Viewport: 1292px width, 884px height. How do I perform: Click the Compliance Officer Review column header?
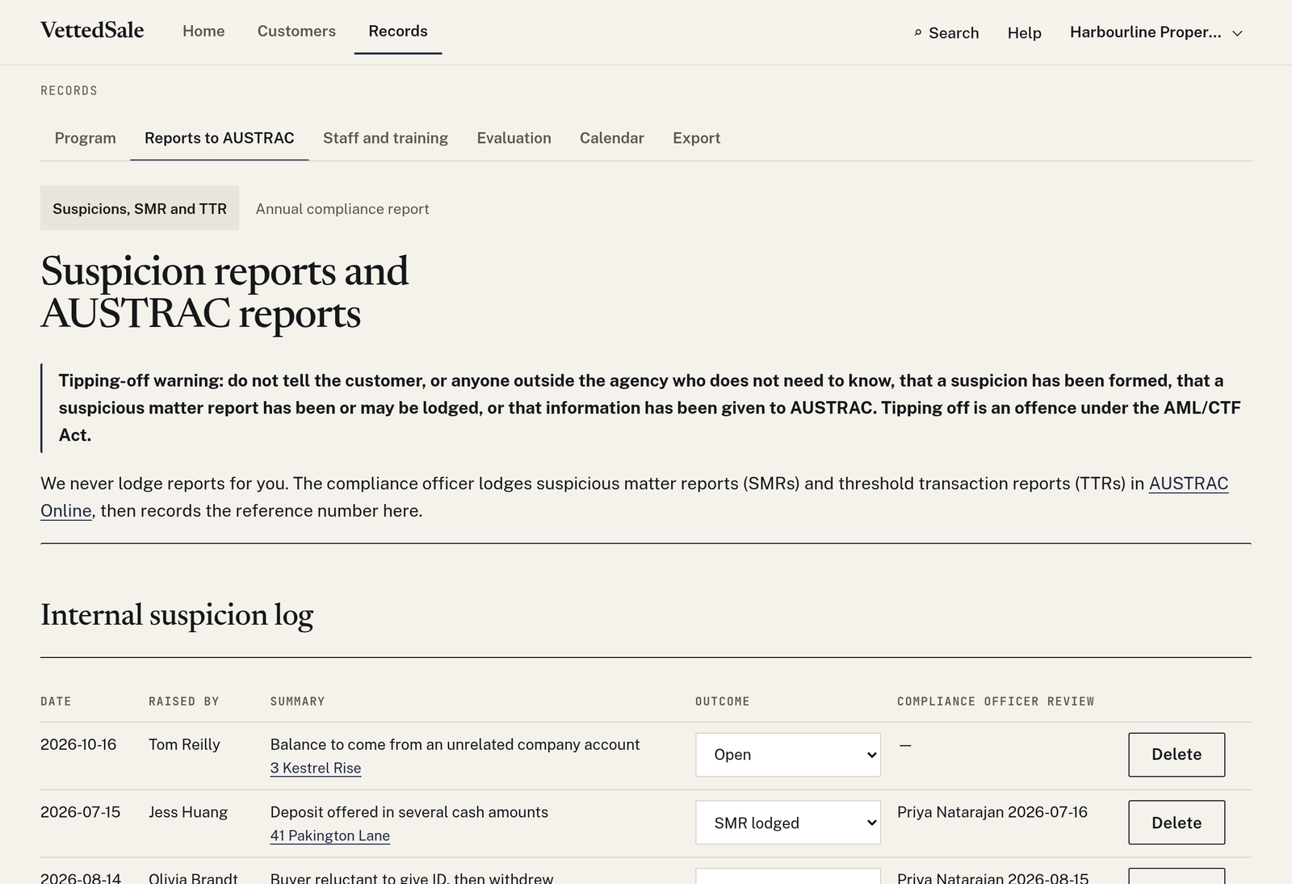996,702
